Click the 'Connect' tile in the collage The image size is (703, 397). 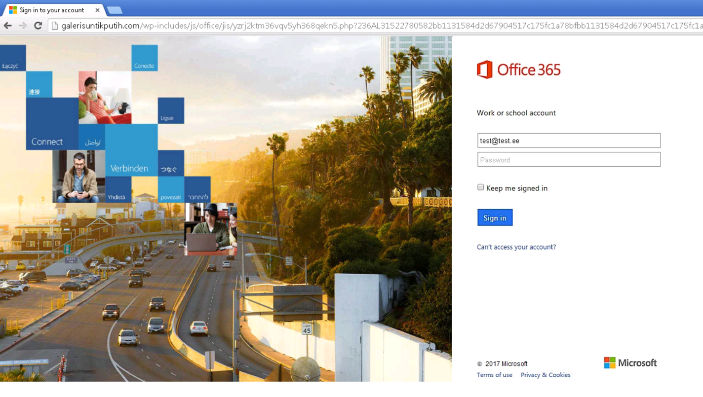[52, 124]
